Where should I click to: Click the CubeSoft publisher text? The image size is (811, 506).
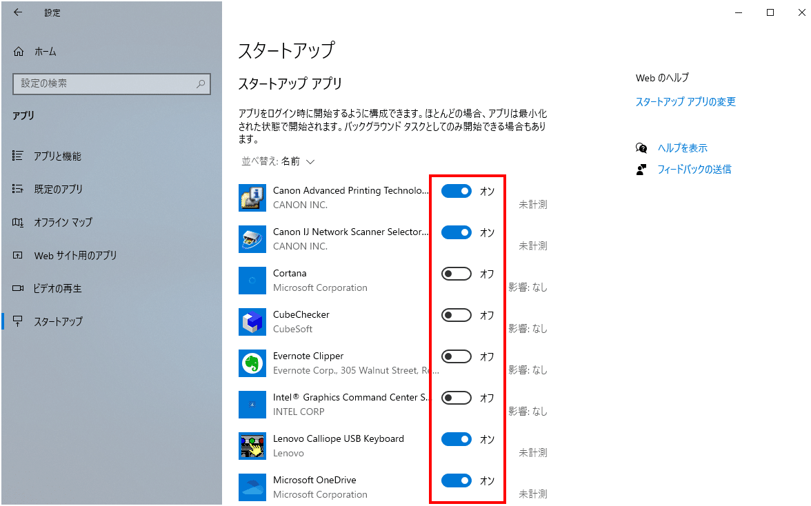[292, 330]
